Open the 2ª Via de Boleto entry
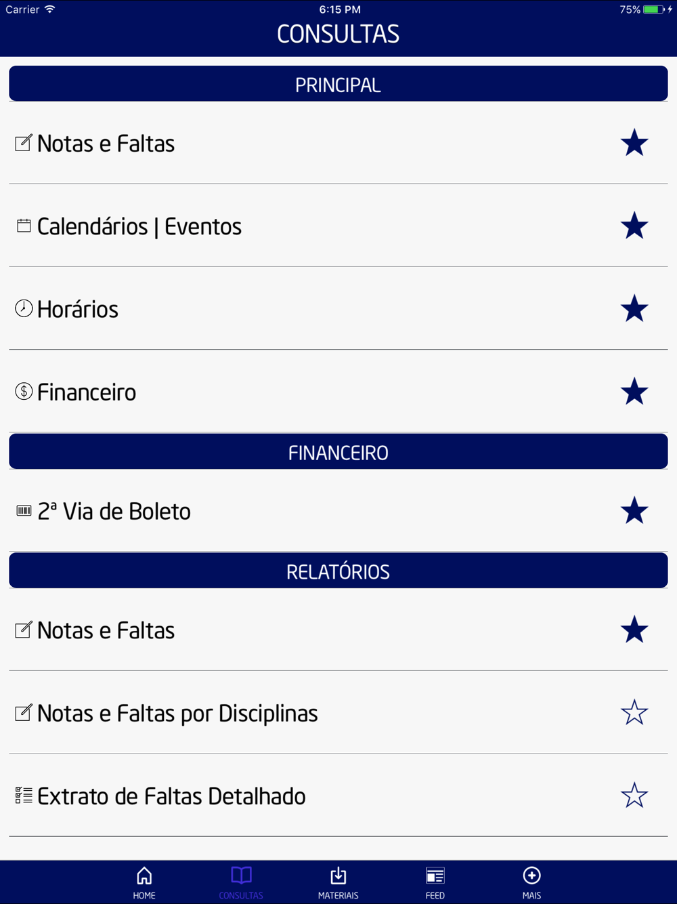Viewport: 677px width, 904px height. 338,511
